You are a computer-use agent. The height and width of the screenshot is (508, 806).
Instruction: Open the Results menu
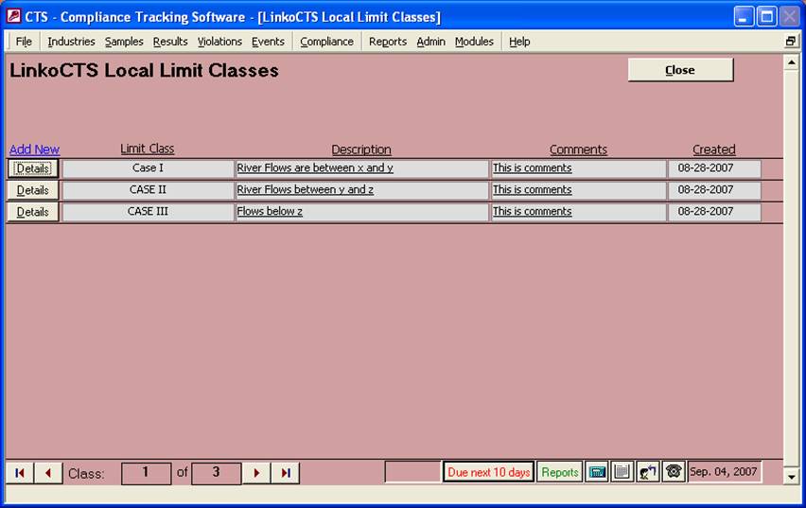coord(170,42)
